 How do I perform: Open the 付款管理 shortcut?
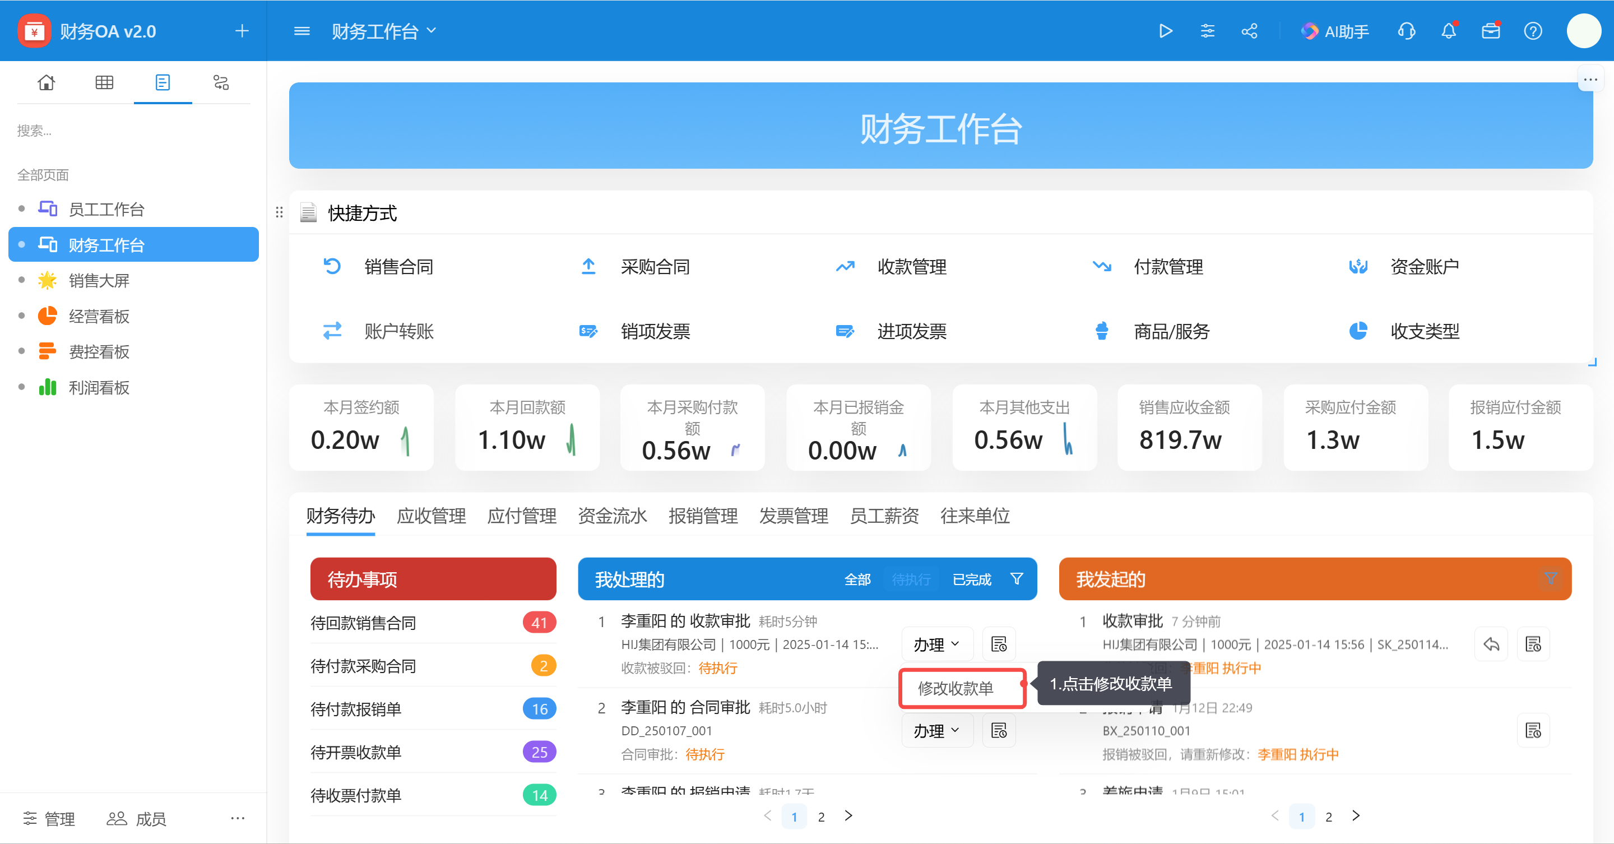(x=1147, y=266)
